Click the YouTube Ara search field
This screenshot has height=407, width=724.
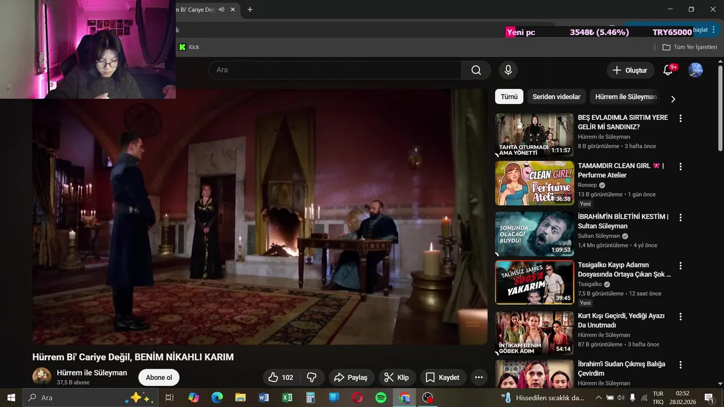click(335, 70)
